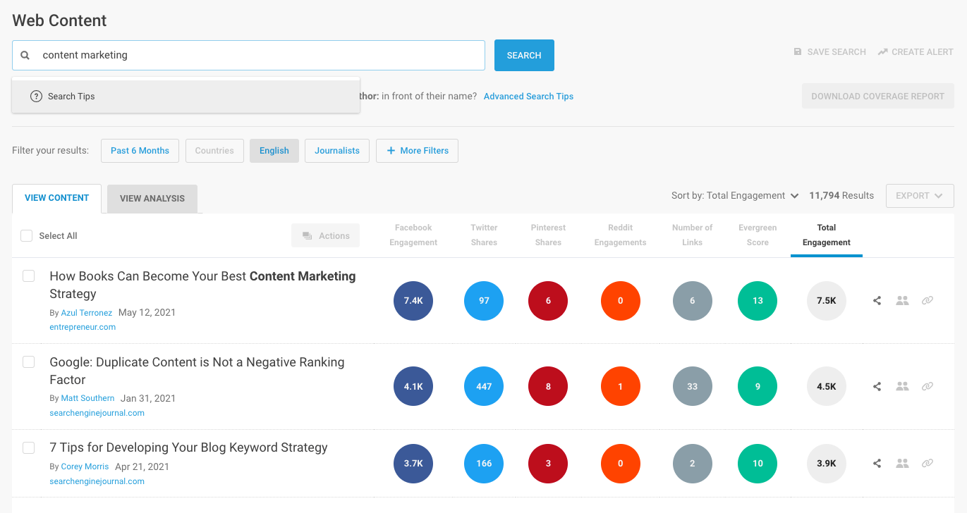Check the Select All checkbox

pos(27,236)
